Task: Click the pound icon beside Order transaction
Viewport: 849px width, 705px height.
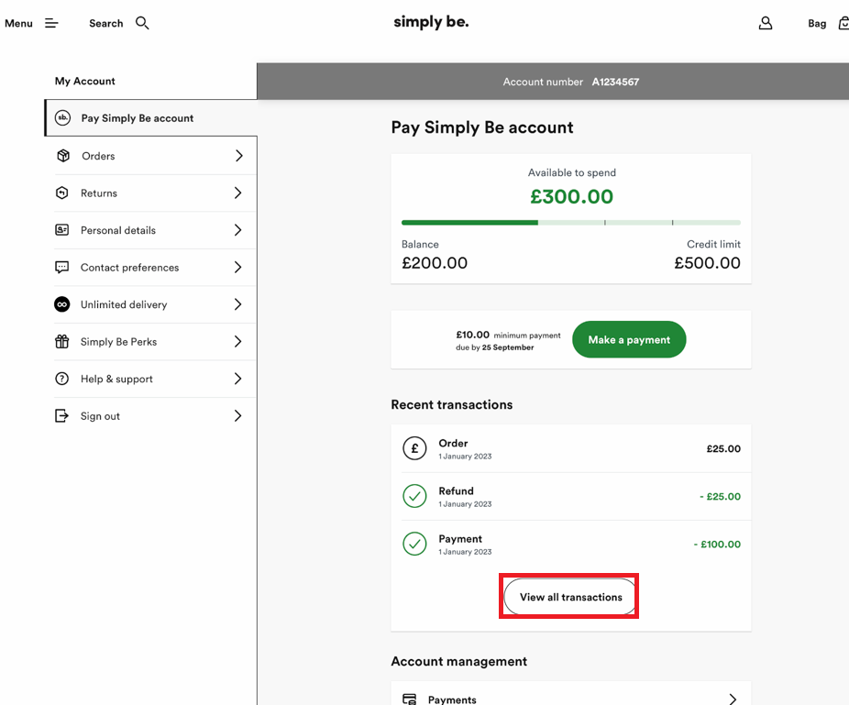Action: click(414, 448)
